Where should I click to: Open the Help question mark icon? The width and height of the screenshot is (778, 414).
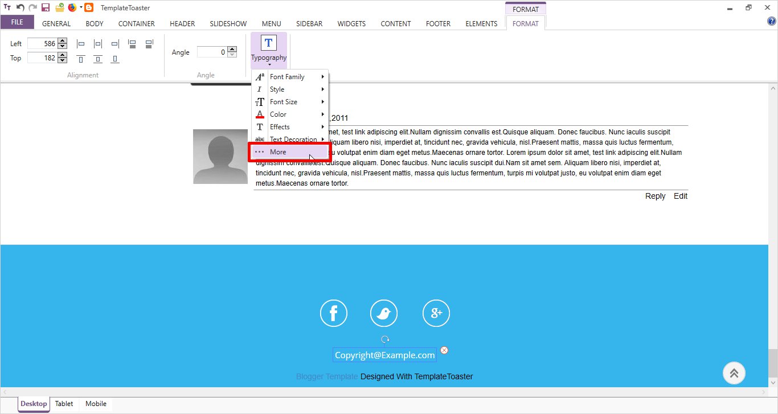772,22
